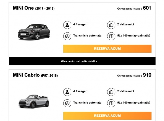Click passenger icon on MINI Cabrio card
The height and width of the screenshot is (121, 164).
(x=67, y=92)
